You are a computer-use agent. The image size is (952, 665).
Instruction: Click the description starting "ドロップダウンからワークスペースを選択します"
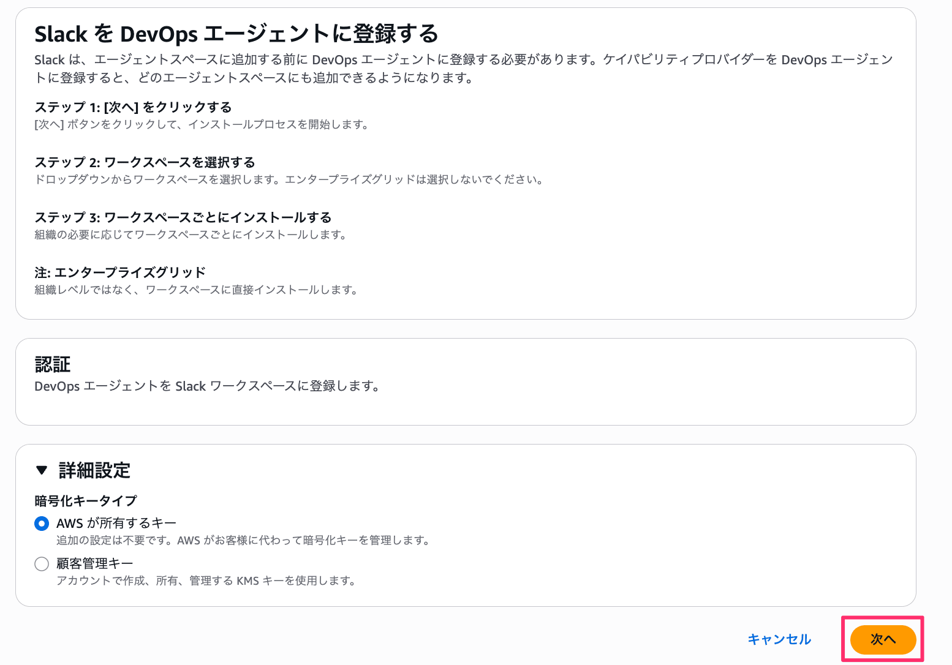(290, 180)
